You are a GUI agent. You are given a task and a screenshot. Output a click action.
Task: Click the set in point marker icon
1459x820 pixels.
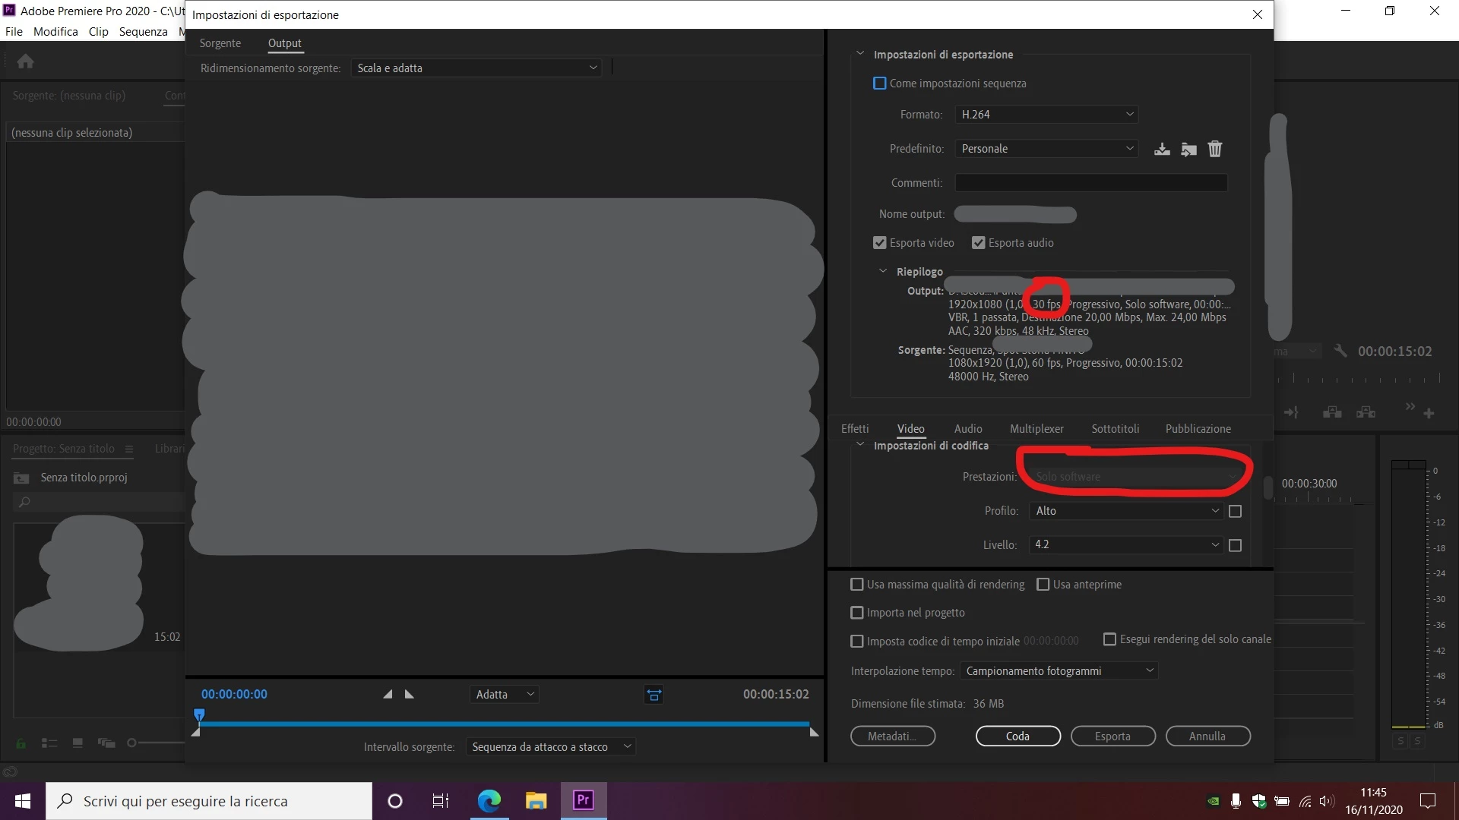(388, 694)
